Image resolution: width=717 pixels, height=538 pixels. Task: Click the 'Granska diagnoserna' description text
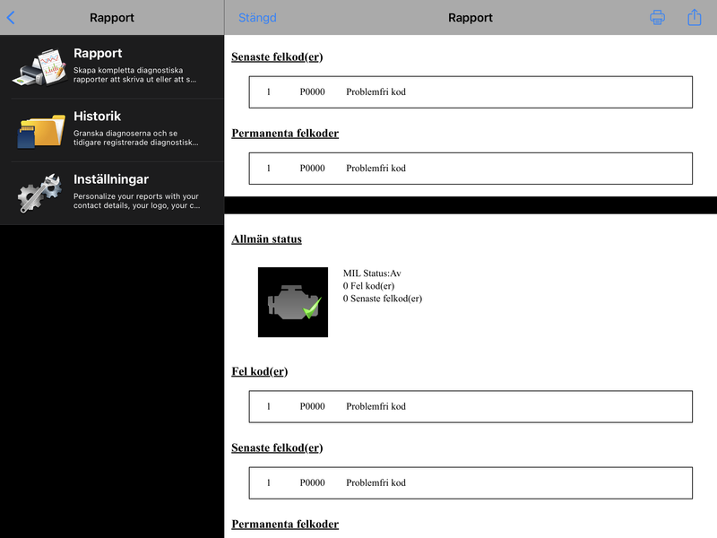[136, 138]
